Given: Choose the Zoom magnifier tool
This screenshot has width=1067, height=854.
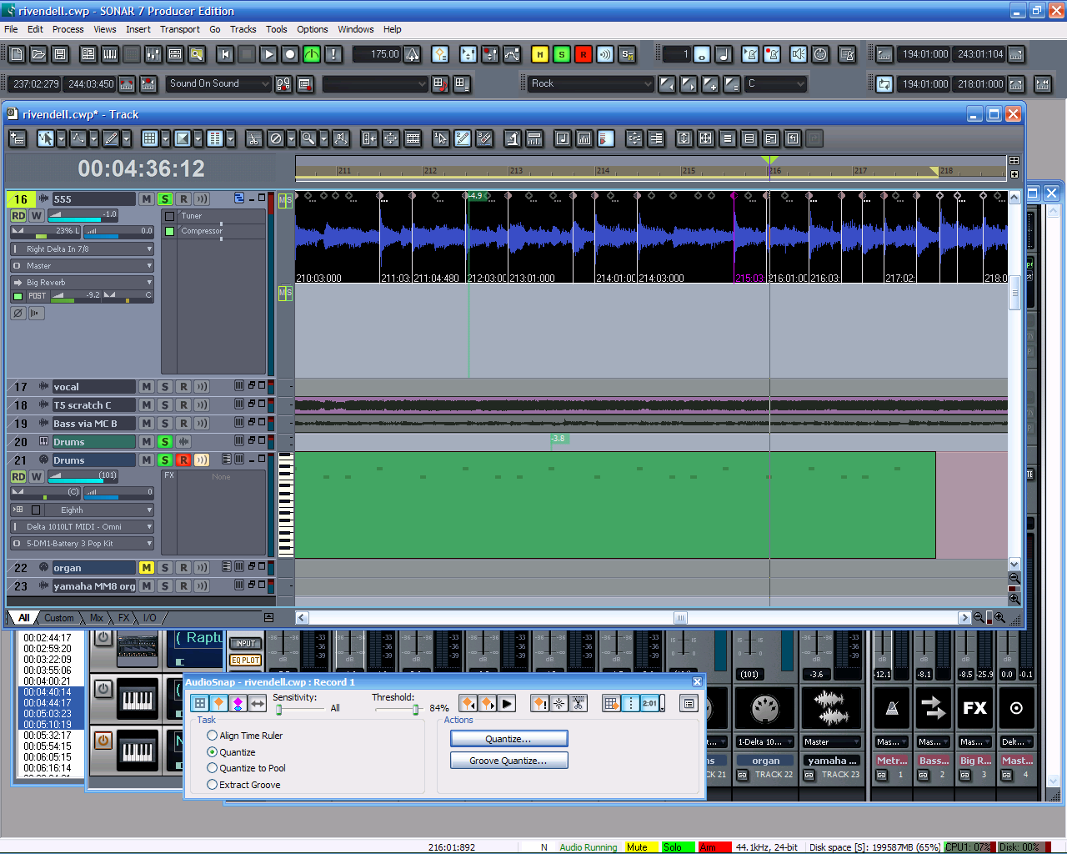Looking at the screenshot, I should pos(308,138).
